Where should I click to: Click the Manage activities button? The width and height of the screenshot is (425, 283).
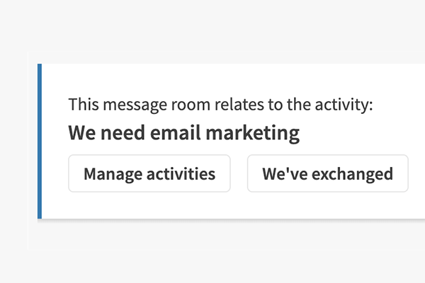(x=149, y=173)
